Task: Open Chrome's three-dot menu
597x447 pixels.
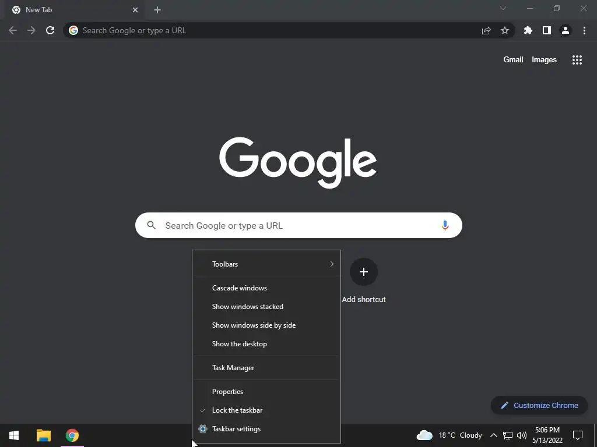Action: 584,30
